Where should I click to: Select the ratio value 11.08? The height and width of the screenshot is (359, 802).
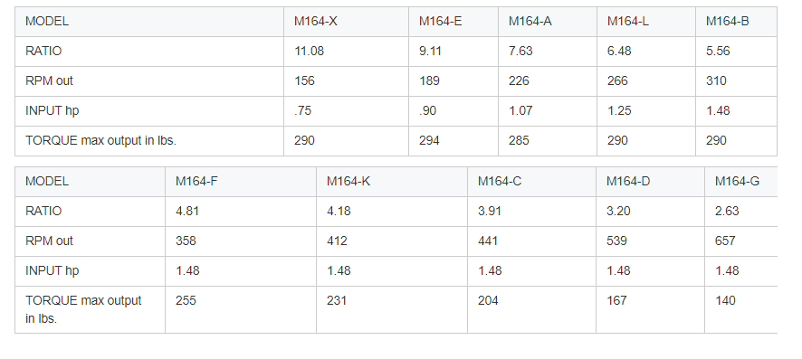(x=309, y=51)
